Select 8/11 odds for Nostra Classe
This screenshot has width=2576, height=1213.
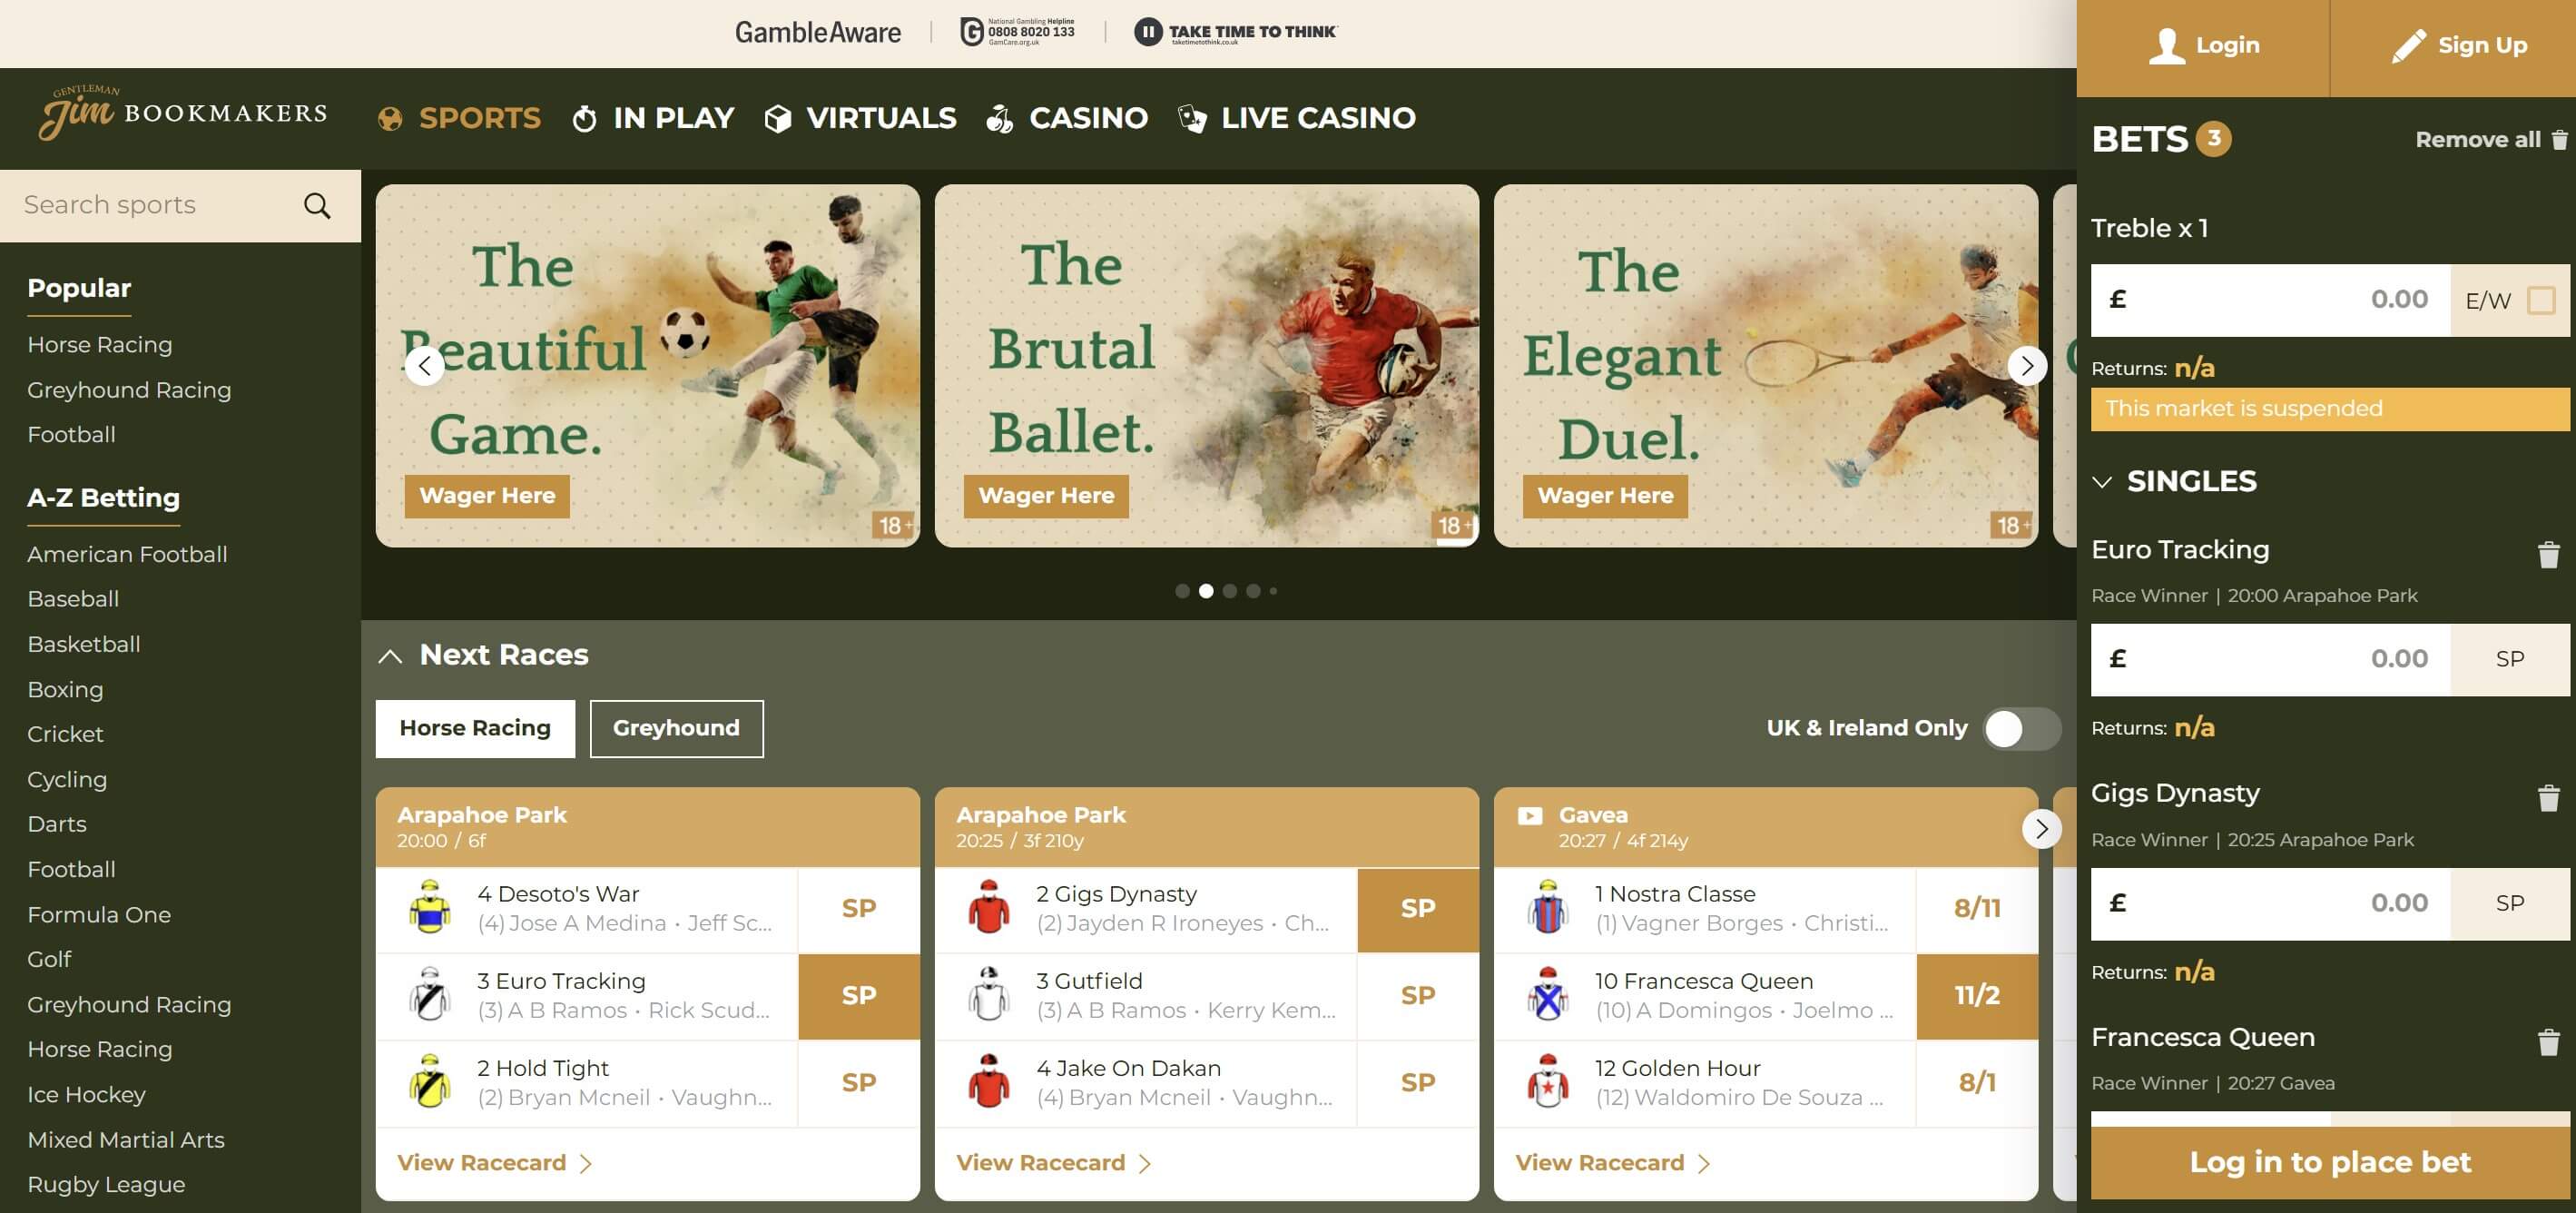(x=1977, y=909)
